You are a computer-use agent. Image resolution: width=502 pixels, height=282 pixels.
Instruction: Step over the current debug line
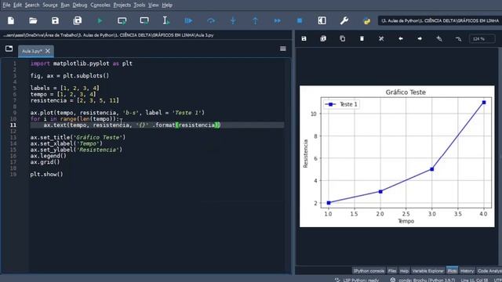tap(211, 21)
